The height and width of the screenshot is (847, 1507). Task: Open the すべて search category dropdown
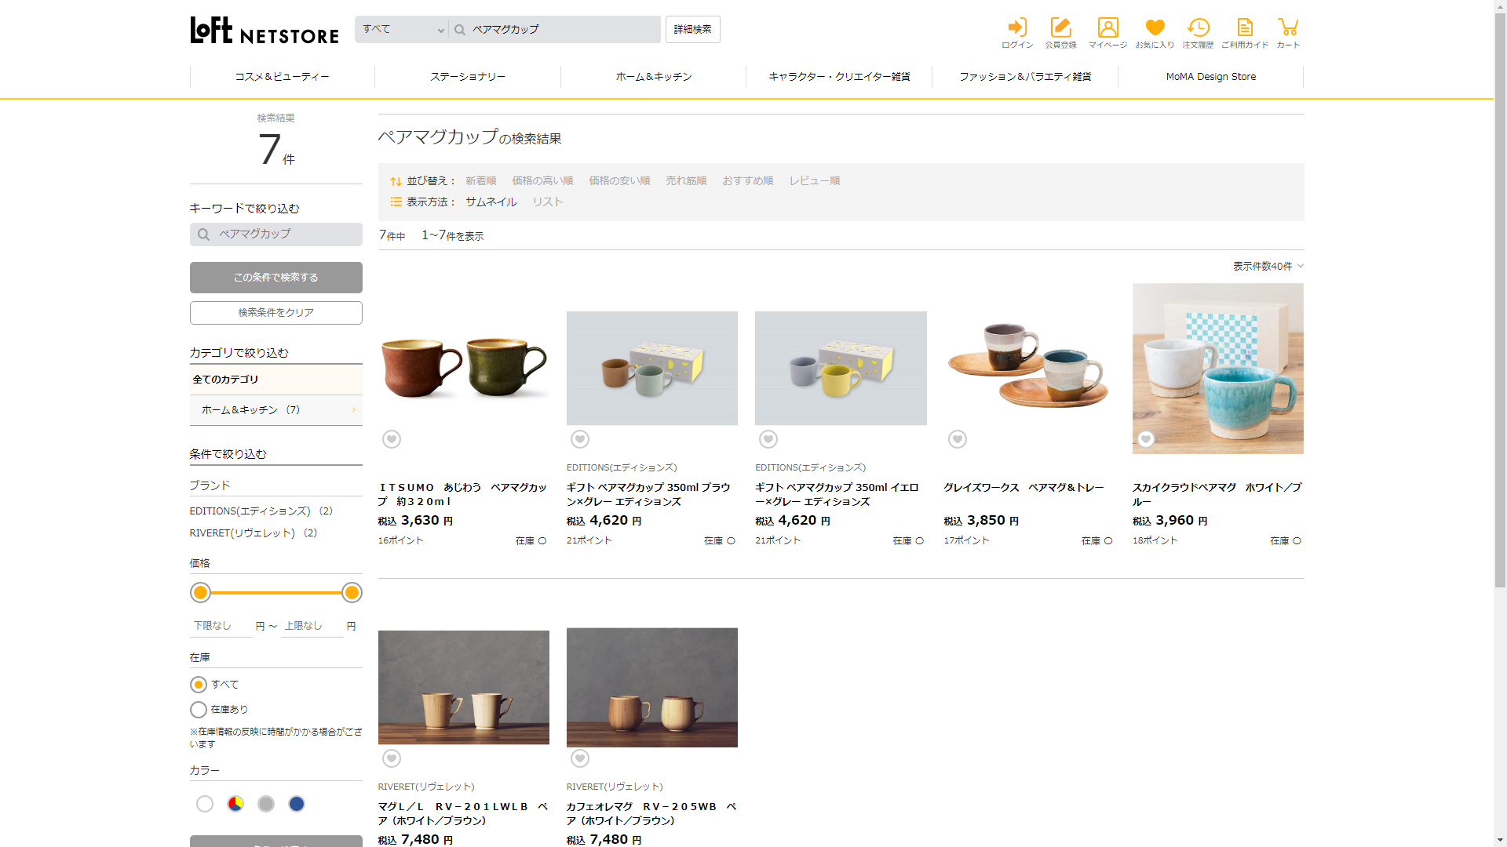[402, 30]
